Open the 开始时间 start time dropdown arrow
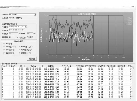Viewport: 137px width, 101px height. (26, 27)
